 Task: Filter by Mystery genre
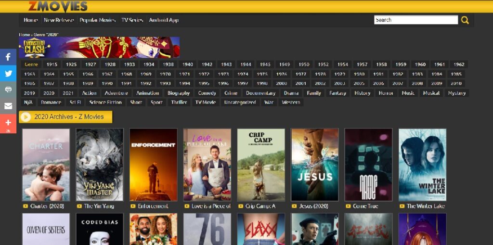tap(456, 93)
